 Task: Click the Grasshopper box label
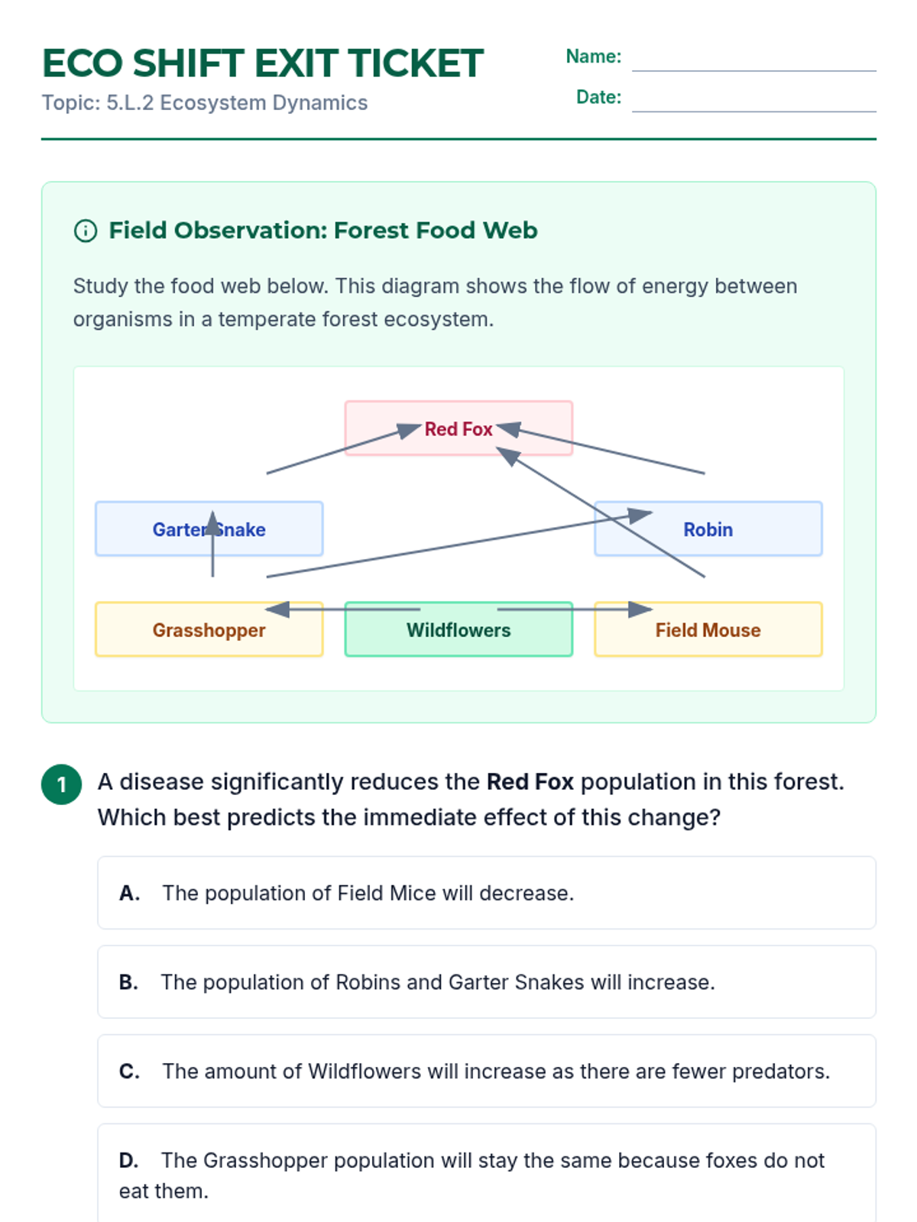[x=209, y=631]
